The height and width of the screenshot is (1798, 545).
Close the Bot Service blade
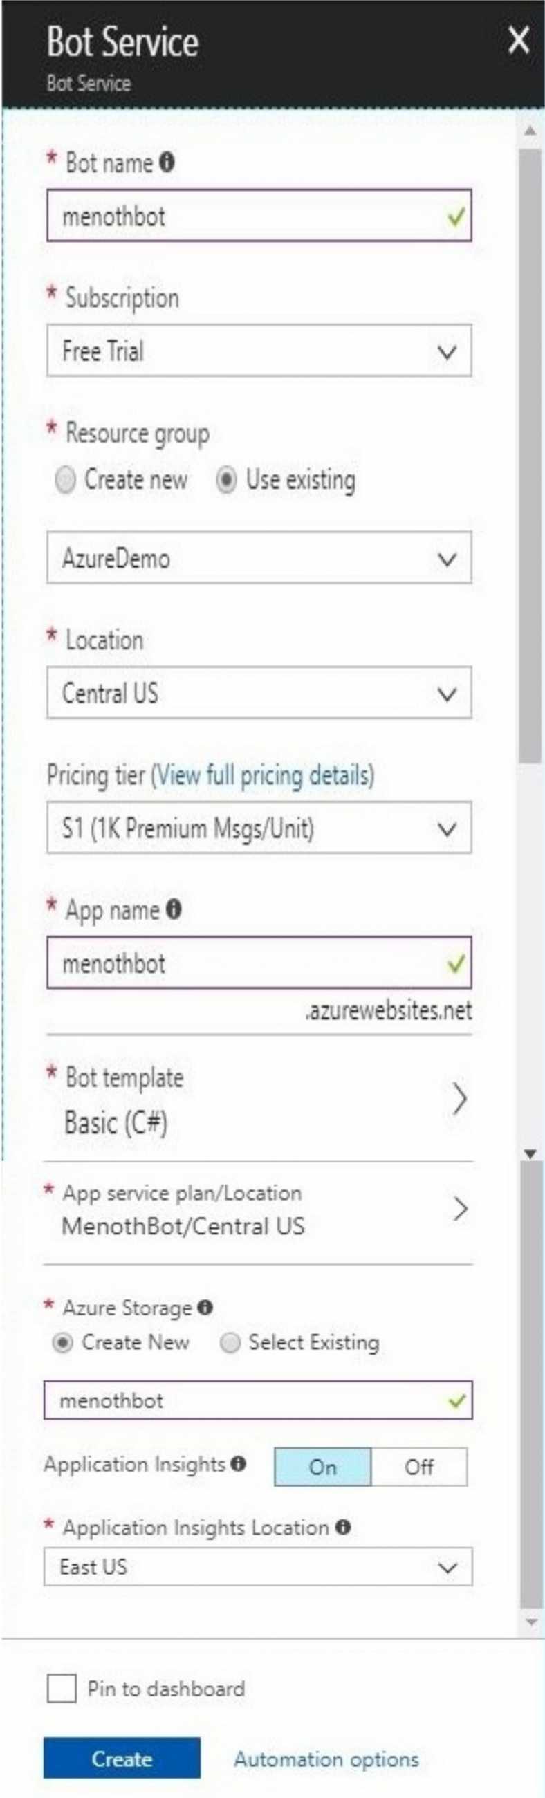click(519, 40)
